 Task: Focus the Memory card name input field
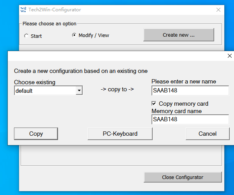tap(190, 119)
